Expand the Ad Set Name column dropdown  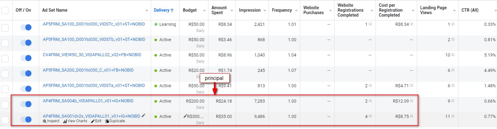tap(147, 11)
